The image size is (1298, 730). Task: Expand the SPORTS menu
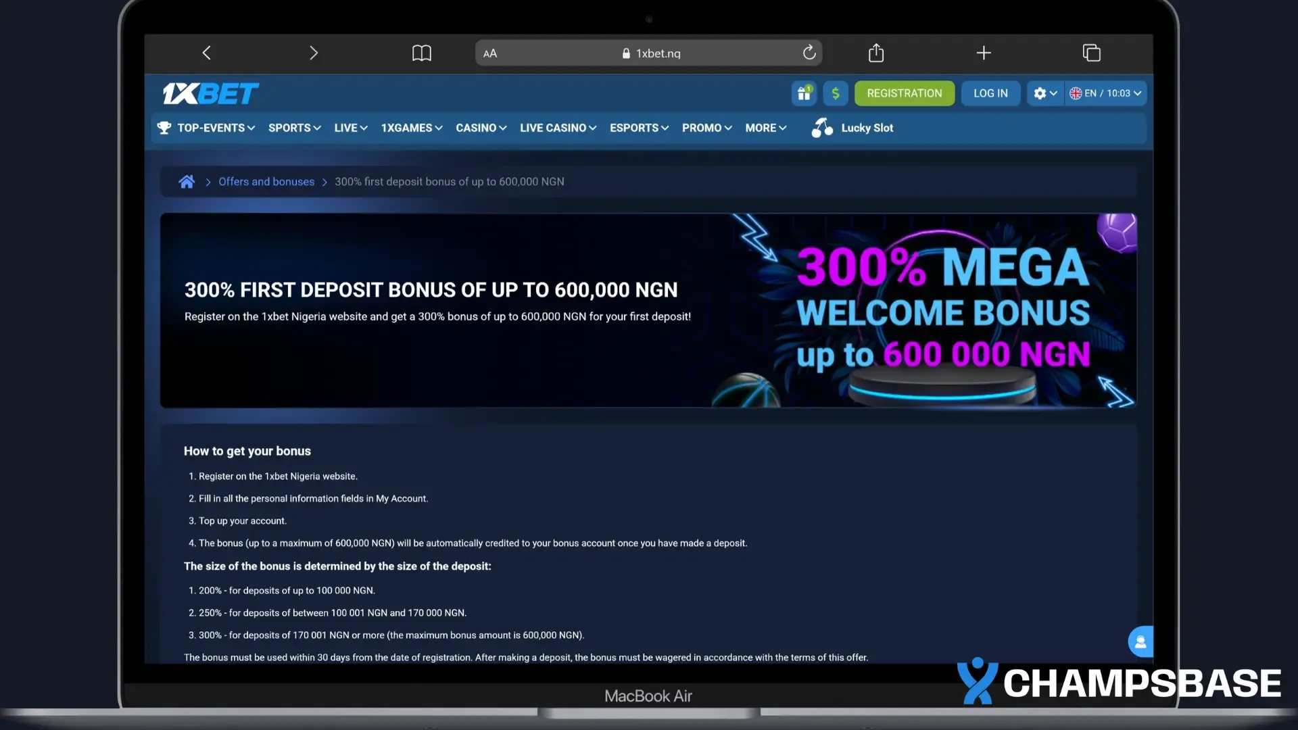click(x=295, y=128)
